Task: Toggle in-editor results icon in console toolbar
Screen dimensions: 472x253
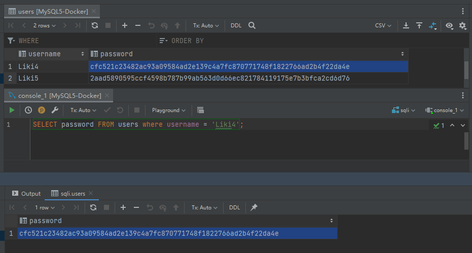Action: 200,110
